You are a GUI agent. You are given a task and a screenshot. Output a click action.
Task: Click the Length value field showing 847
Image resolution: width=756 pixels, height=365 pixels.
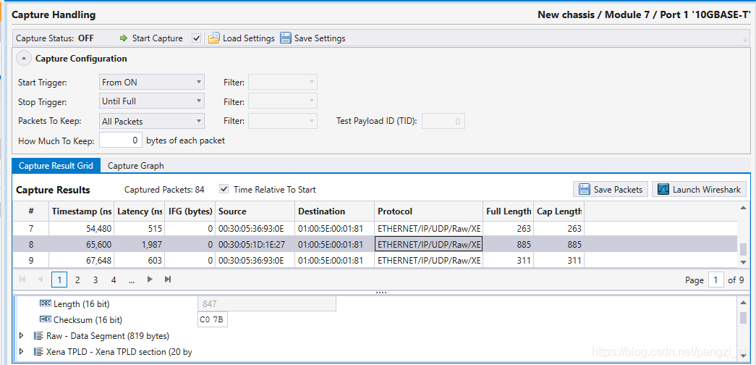click(x=267, y=303)
